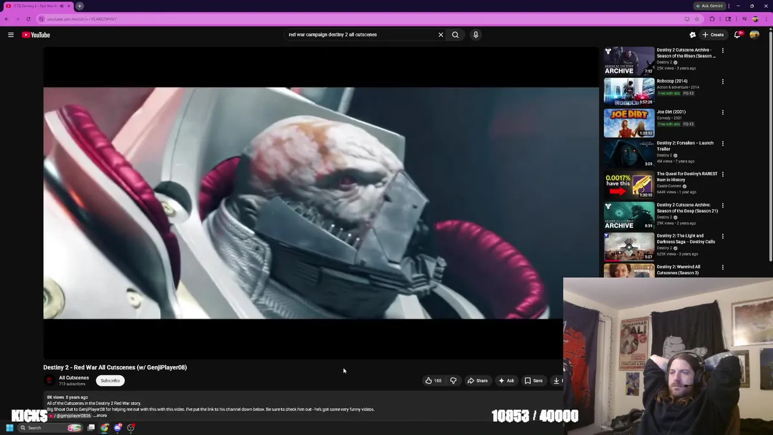Save the video to a playlist
The height and width of the screenshot is (435, 773).
pos(534,381)
